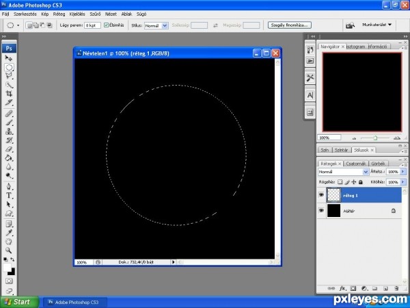
Task: Toggle lock image pixels
Action: (347, 182)
